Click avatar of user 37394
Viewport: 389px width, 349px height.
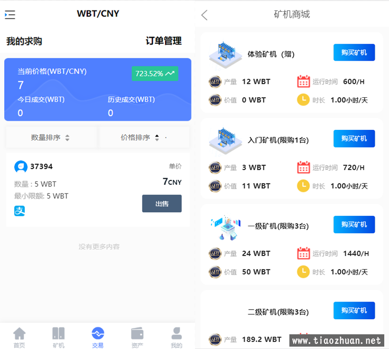point(21,166)
